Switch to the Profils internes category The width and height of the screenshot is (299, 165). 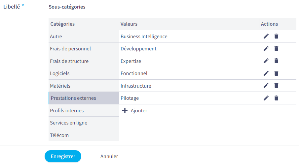pos(84,110)
